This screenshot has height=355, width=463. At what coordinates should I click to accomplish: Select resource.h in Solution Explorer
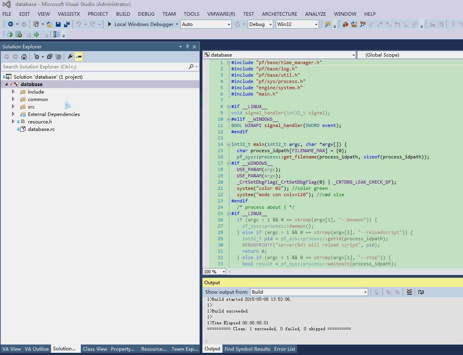(x=40, y=121)
